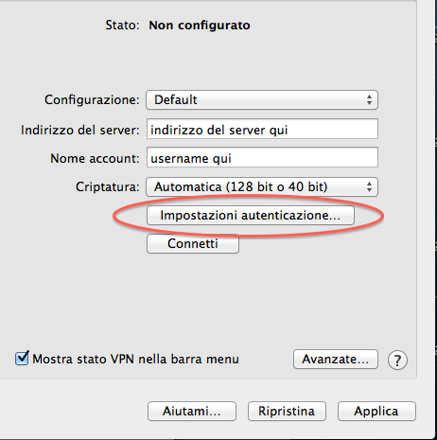Click the Aiutami button
The image size is (437, 440).
coord(192,411)
